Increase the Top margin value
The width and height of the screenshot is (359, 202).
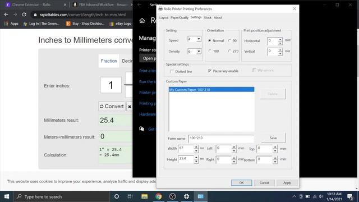pyautogui.click(x=275, y=147)
